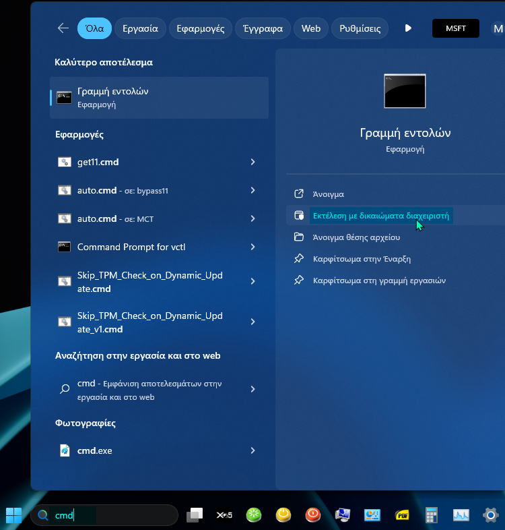Open the performance monitor graph taskbar icon
Viewport: 505px width, 530px height.
[x=461, y=515]
